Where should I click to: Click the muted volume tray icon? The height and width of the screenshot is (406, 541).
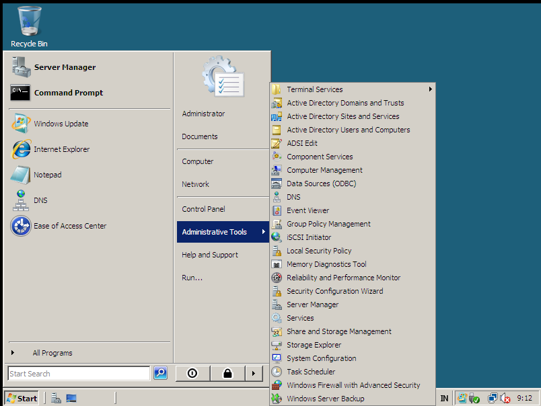[505, 399]
